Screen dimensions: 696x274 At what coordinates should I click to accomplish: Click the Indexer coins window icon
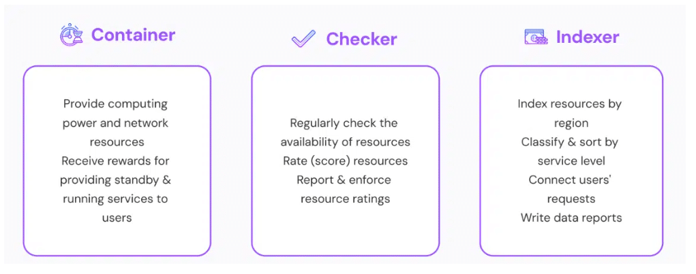[x=536, y=37]
